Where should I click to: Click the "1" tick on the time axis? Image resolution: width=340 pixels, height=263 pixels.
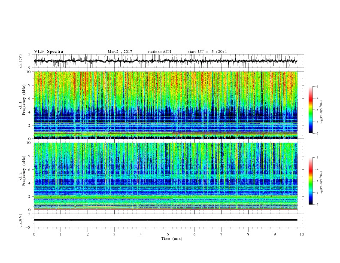point(61,234)
